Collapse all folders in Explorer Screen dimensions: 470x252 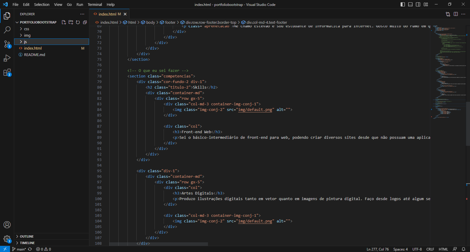pos(85,22)
